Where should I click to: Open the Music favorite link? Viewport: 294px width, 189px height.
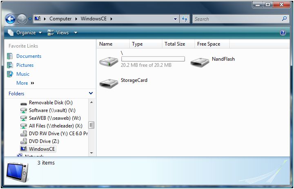23,74
